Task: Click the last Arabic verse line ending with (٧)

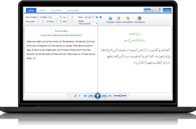Action: click(152, 63)
